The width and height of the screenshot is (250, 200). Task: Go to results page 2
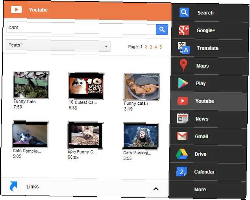(x=146, y=47)
